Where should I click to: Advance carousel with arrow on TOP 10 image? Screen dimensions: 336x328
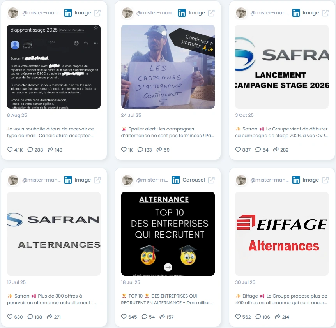point(168,267)
